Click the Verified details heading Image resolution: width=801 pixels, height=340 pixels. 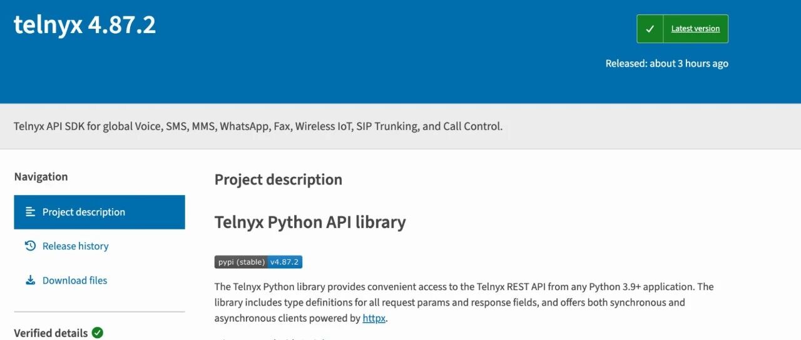click(51, 332)
